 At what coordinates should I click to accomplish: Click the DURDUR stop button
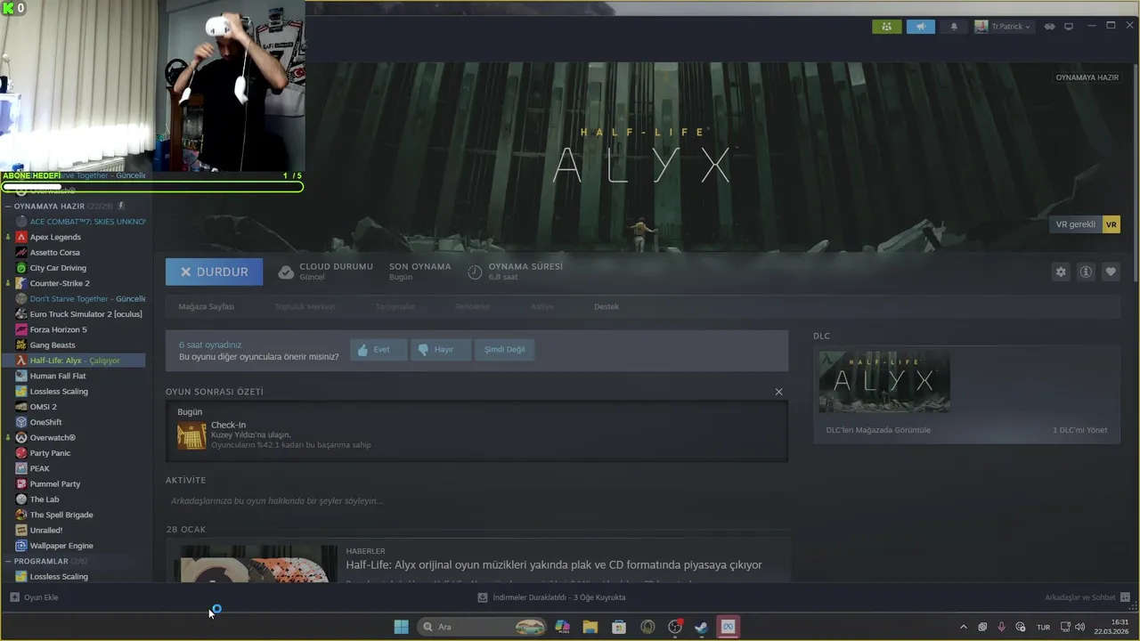click(x=214, y=272)
